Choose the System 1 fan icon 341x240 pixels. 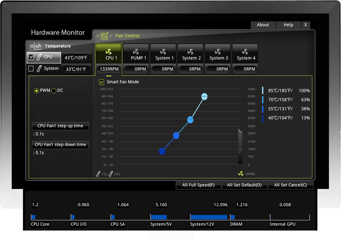point(163,51)
